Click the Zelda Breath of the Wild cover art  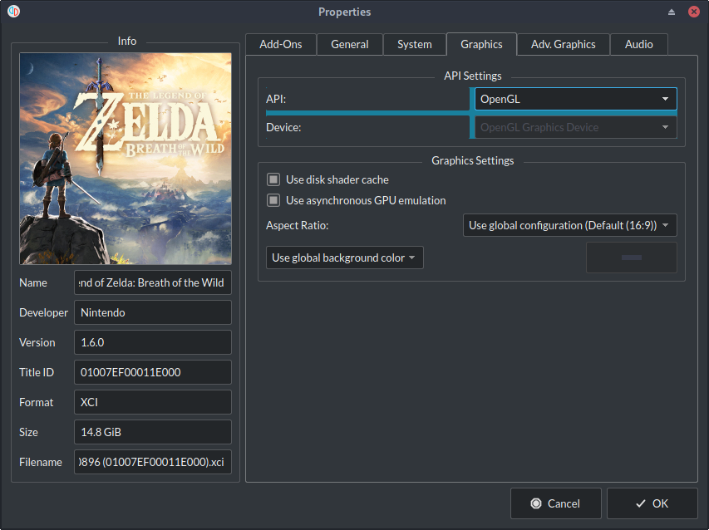(126, 159)
